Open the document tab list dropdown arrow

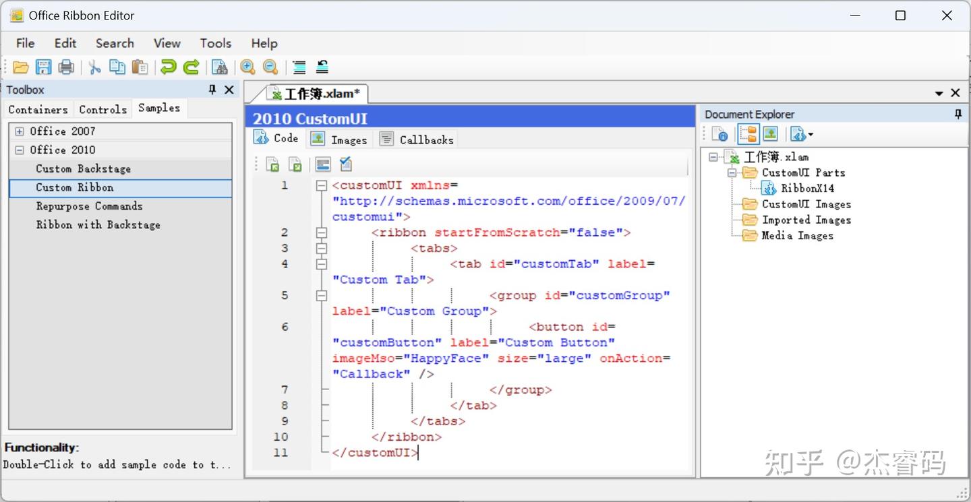coord(939,93)
